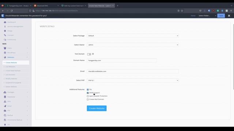234x131 pixels.
Task: Click the FTP cloud upload icon
Action: [5, 111]
